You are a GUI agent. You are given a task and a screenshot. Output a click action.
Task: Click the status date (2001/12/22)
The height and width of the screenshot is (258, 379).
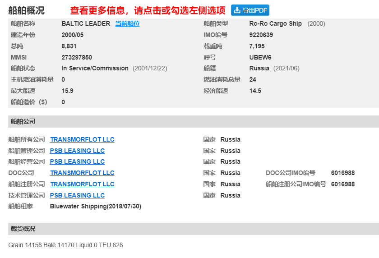[150, 69]
